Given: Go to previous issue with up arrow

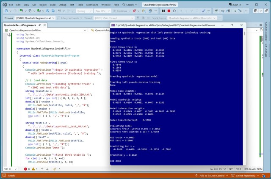Looking at the screenshot, I should click(x=42, y=169).
